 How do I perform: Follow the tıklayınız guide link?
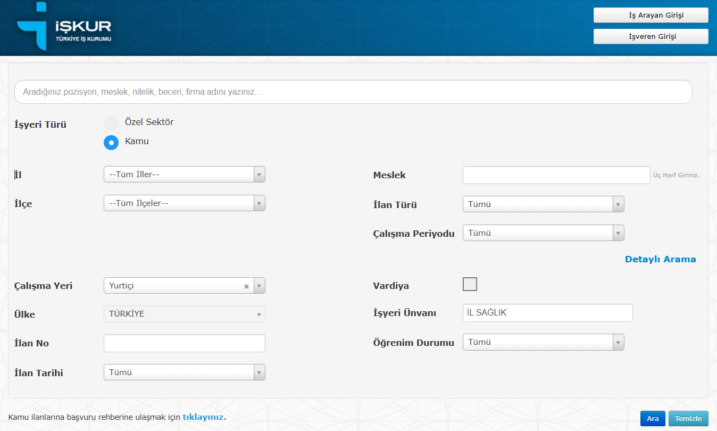(204, 417)
